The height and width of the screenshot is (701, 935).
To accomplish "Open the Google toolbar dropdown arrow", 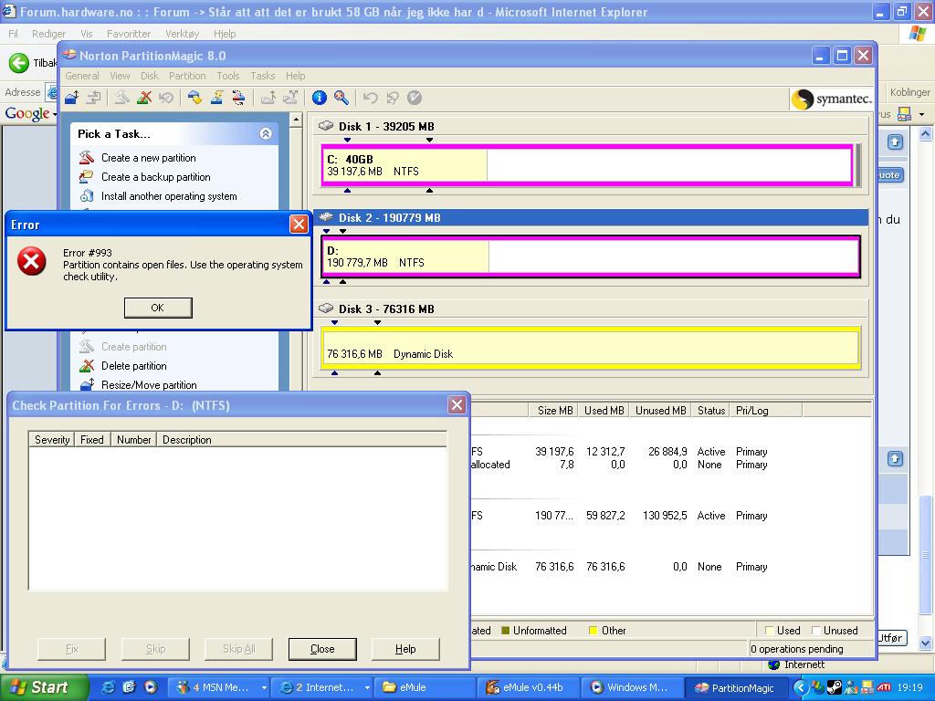I will pos(55,113).
